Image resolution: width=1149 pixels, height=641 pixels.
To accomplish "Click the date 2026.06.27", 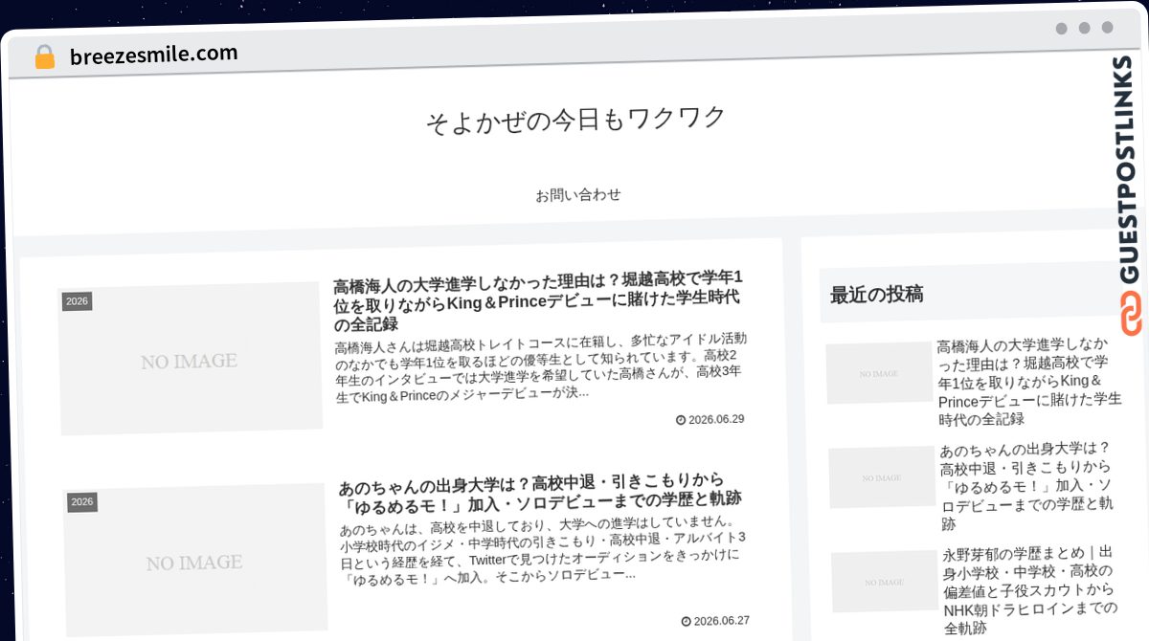I will (722, 621).
